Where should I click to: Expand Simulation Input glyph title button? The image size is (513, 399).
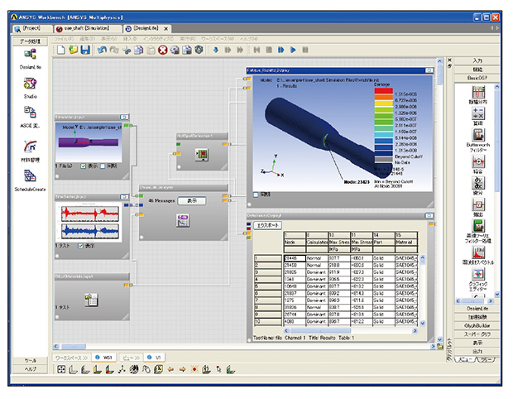click(124, 117)
